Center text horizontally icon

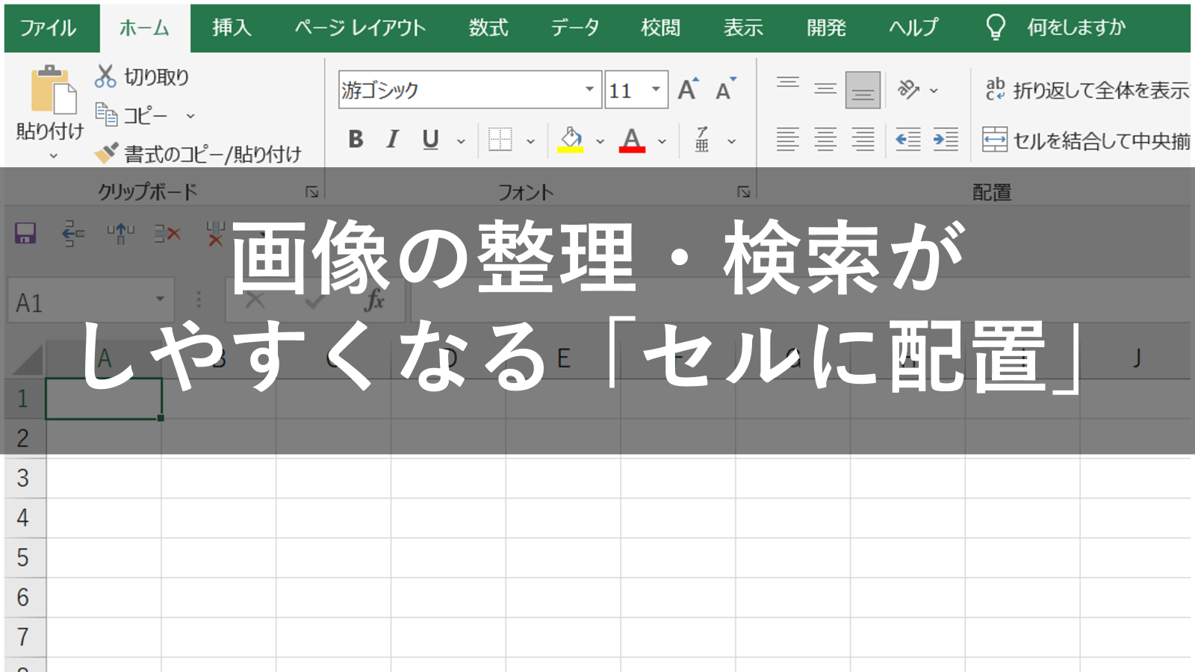click(825, 139)
